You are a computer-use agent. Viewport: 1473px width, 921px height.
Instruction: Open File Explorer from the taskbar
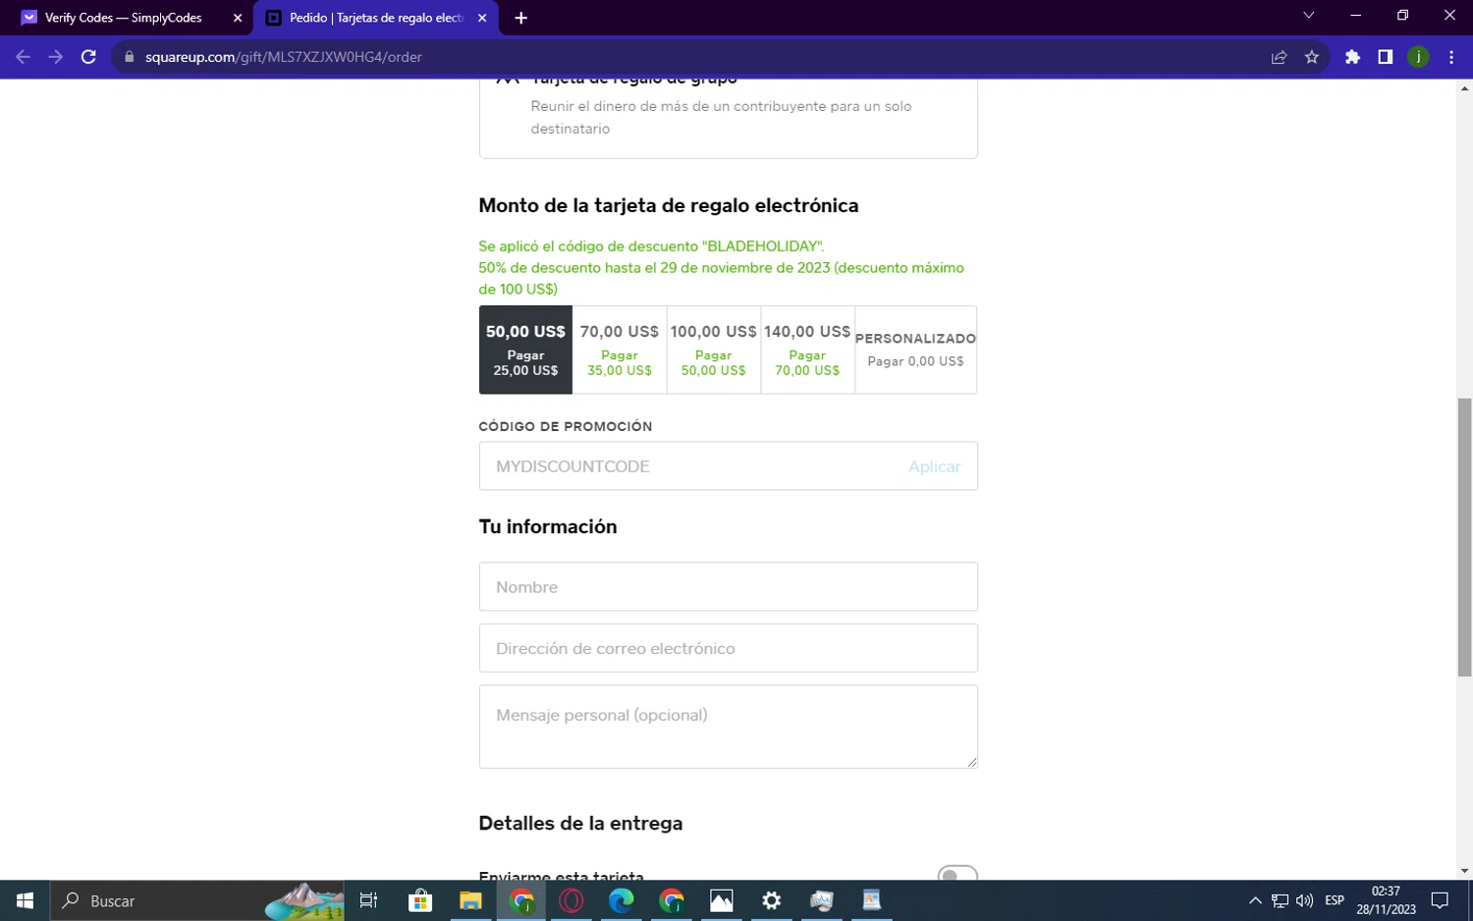(x=470, y=900)
